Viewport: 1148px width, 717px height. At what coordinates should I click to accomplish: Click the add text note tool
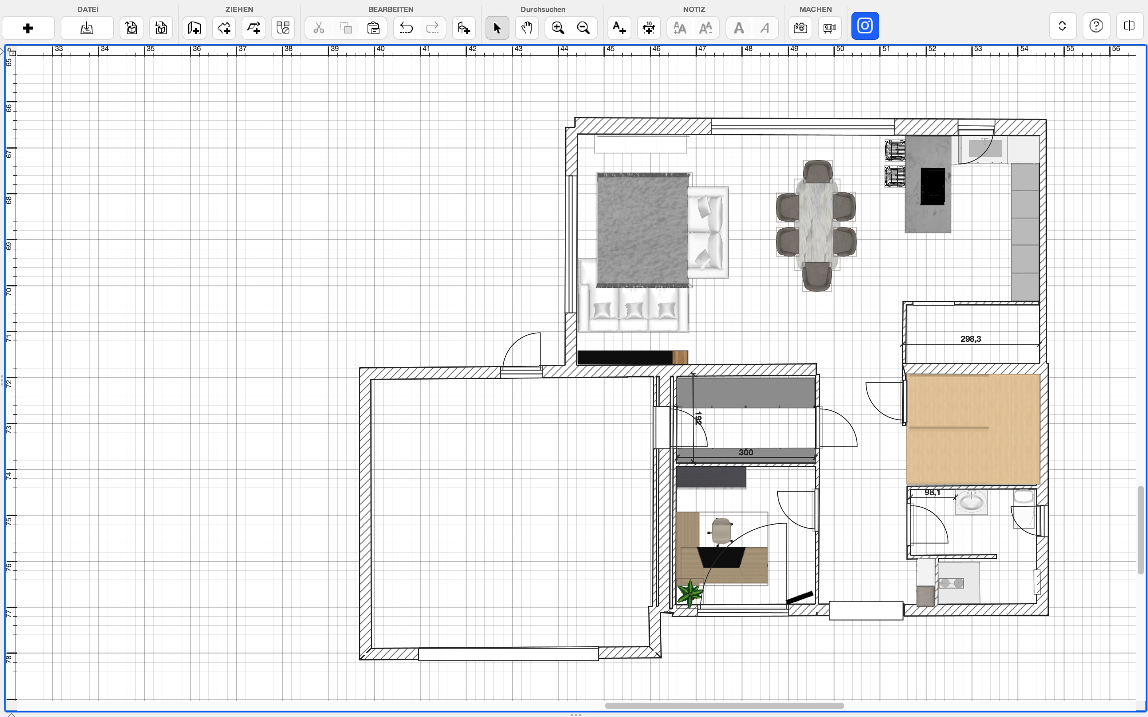(619, 28)
